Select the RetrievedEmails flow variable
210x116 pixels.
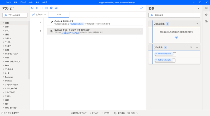pos(163,60)
